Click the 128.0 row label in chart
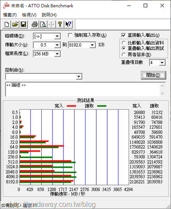The width and height of the screenshot is (171, 209). 13,152
